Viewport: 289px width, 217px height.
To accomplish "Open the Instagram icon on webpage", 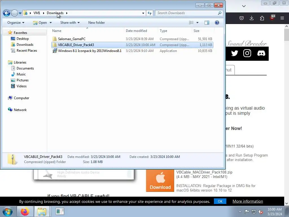I will coord(247,53).
